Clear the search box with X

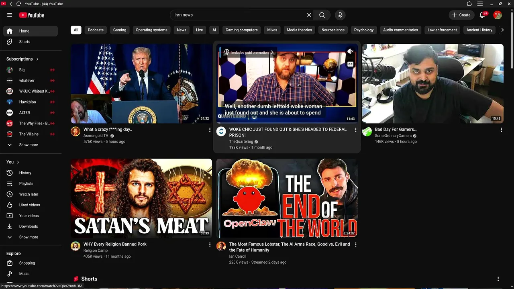[x=309, y=15]
